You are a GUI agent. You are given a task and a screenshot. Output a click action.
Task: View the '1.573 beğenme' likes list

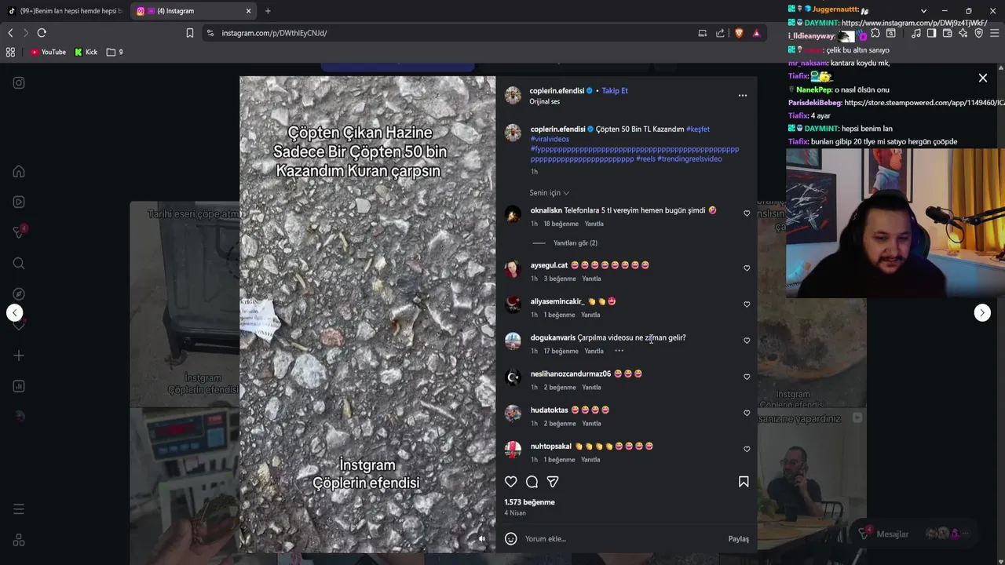click(529, 502)
